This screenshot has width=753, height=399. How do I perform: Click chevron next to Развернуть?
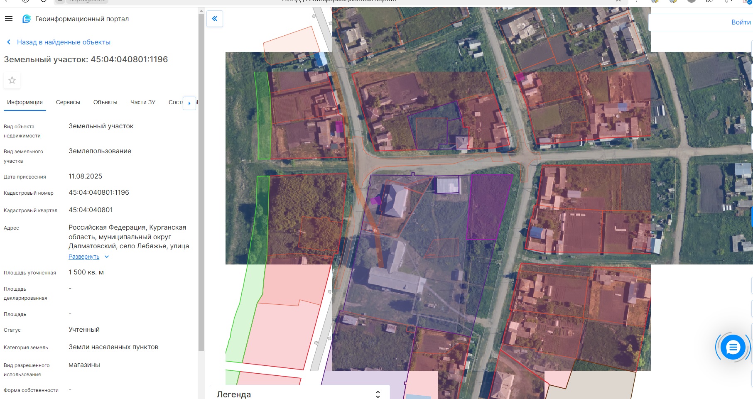pyautogui.click(x=107, y=257)
